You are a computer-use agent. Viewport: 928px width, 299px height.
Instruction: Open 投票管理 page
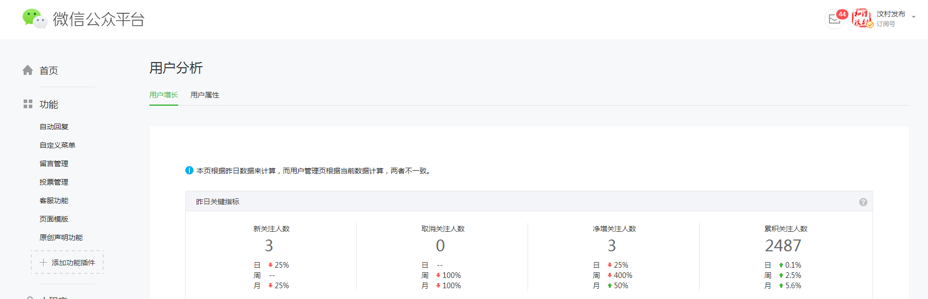(x=54, y=182)
